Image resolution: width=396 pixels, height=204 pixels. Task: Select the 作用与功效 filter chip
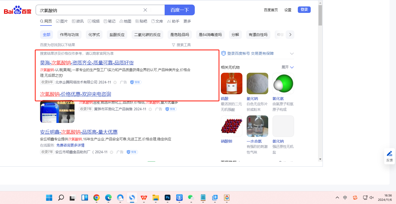69,35
